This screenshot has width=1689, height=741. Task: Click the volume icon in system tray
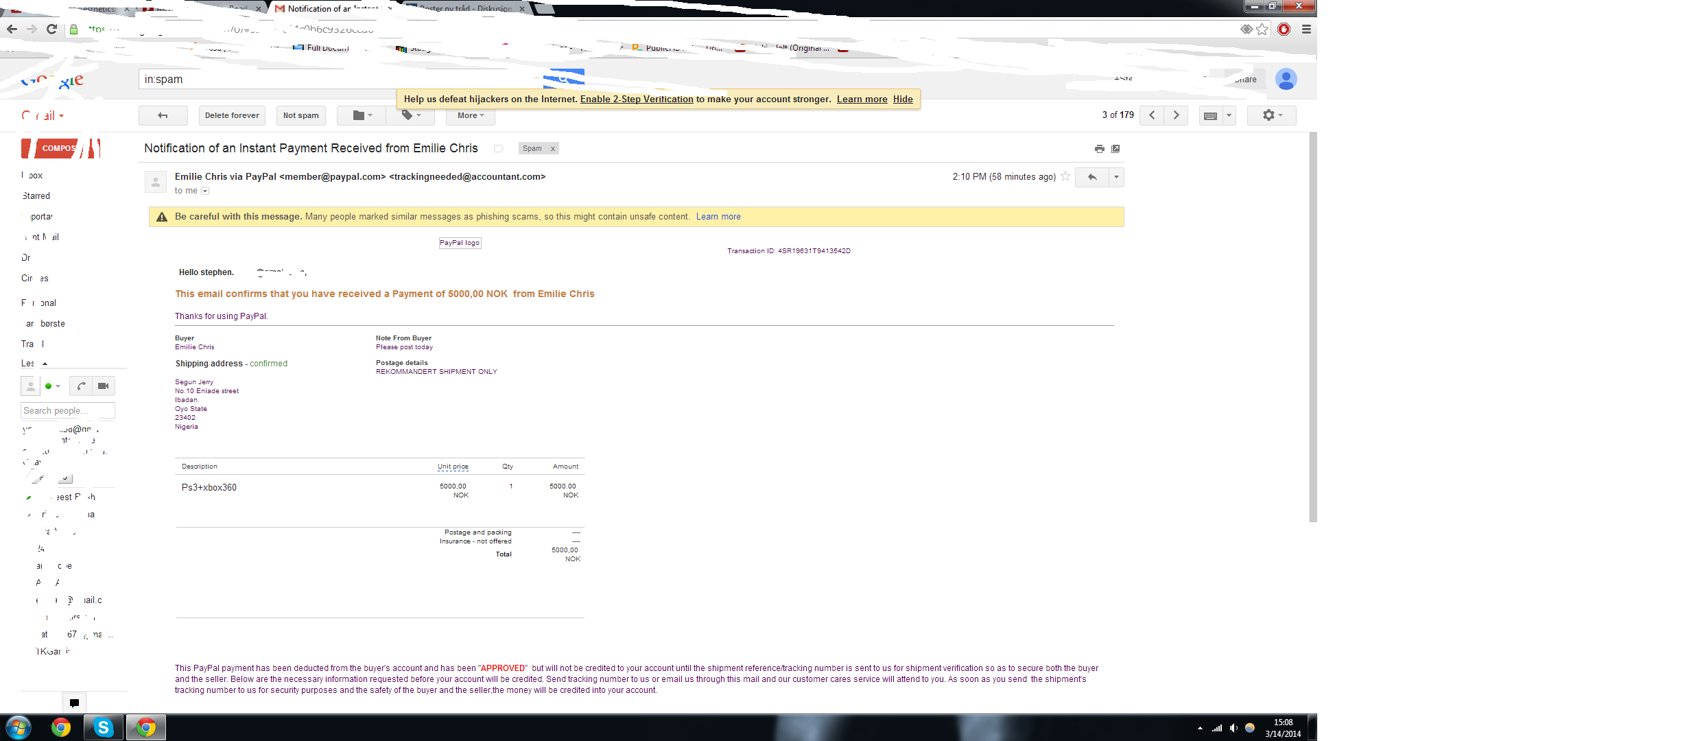point(1233,728)
